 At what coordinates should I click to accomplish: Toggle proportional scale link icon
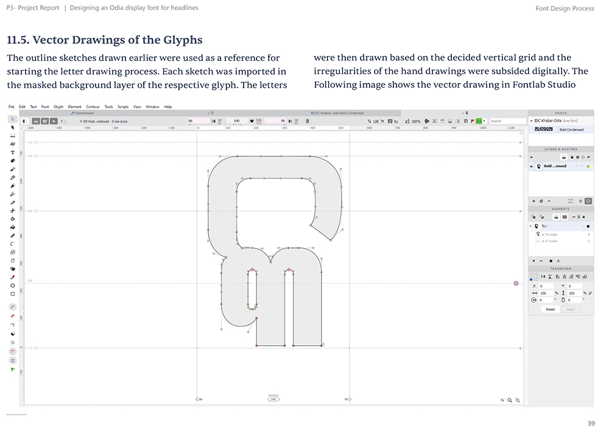coord(590,293)
